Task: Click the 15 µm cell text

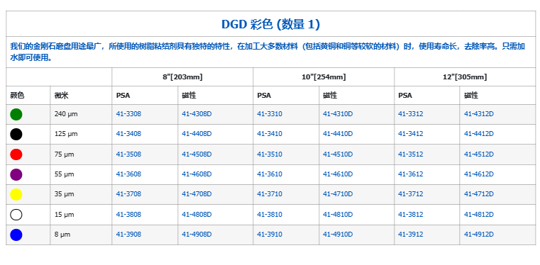Action: tap(64, 215)
